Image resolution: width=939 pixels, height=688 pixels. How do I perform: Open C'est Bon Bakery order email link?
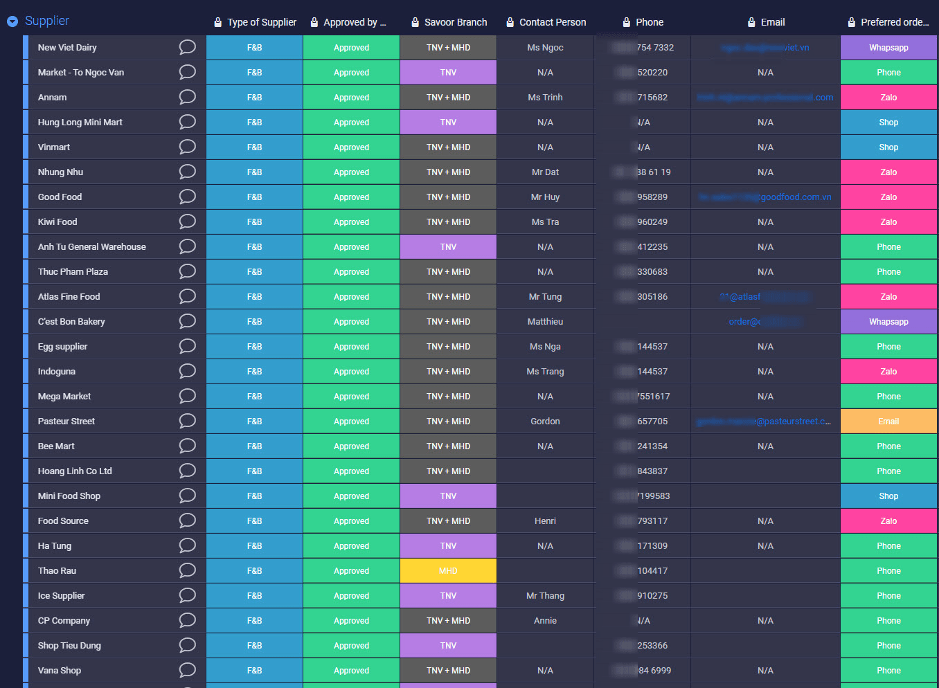click(765, 322)
